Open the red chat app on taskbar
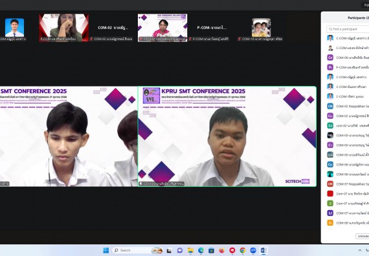Screen dimensions: 369x256 (232, 251)
